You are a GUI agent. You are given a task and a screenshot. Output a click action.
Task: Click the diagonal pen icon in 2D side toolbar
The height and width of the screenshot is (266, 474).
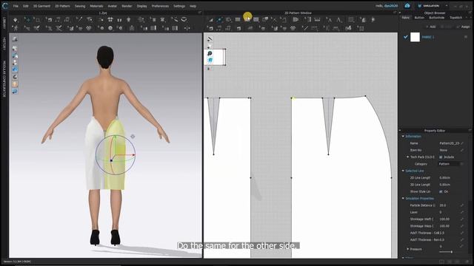pyautogui.click(x=210, y=39)
